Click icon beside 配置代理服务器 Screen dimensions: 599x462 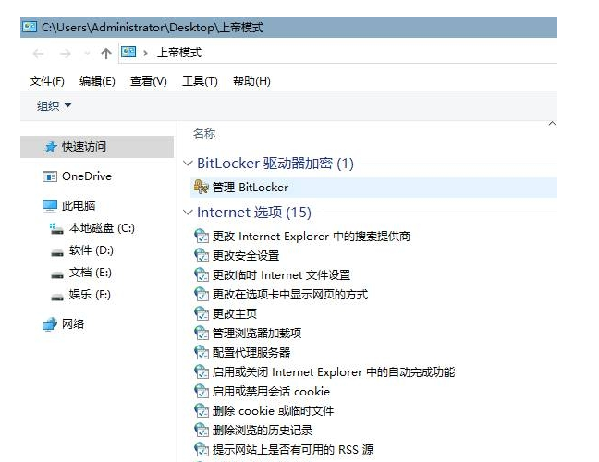pyautogui.click(x=202, y=352)
